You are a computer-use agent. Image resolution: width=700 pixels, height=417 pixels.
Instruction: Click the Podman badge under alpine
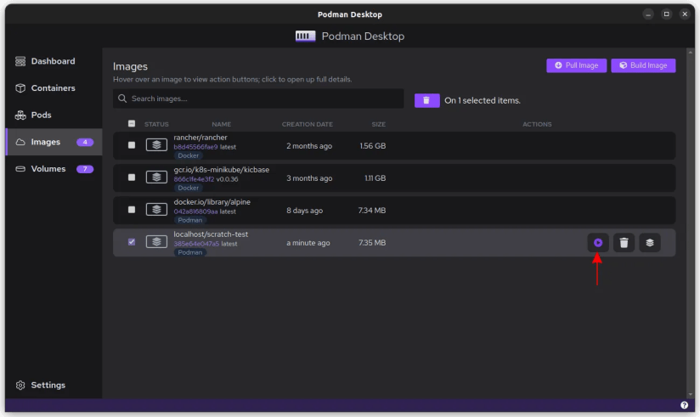(190, 220)
